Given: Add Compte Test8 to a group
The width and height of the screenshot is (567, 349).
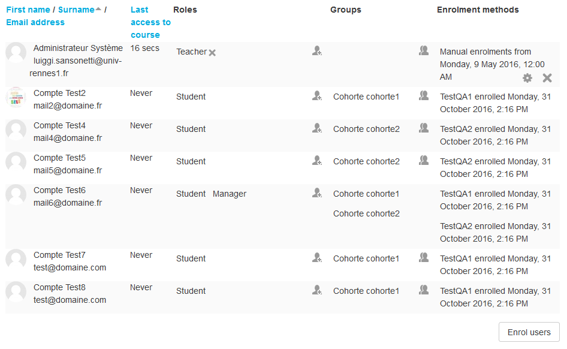Looking at the screenshot, I should click(424, 290).
